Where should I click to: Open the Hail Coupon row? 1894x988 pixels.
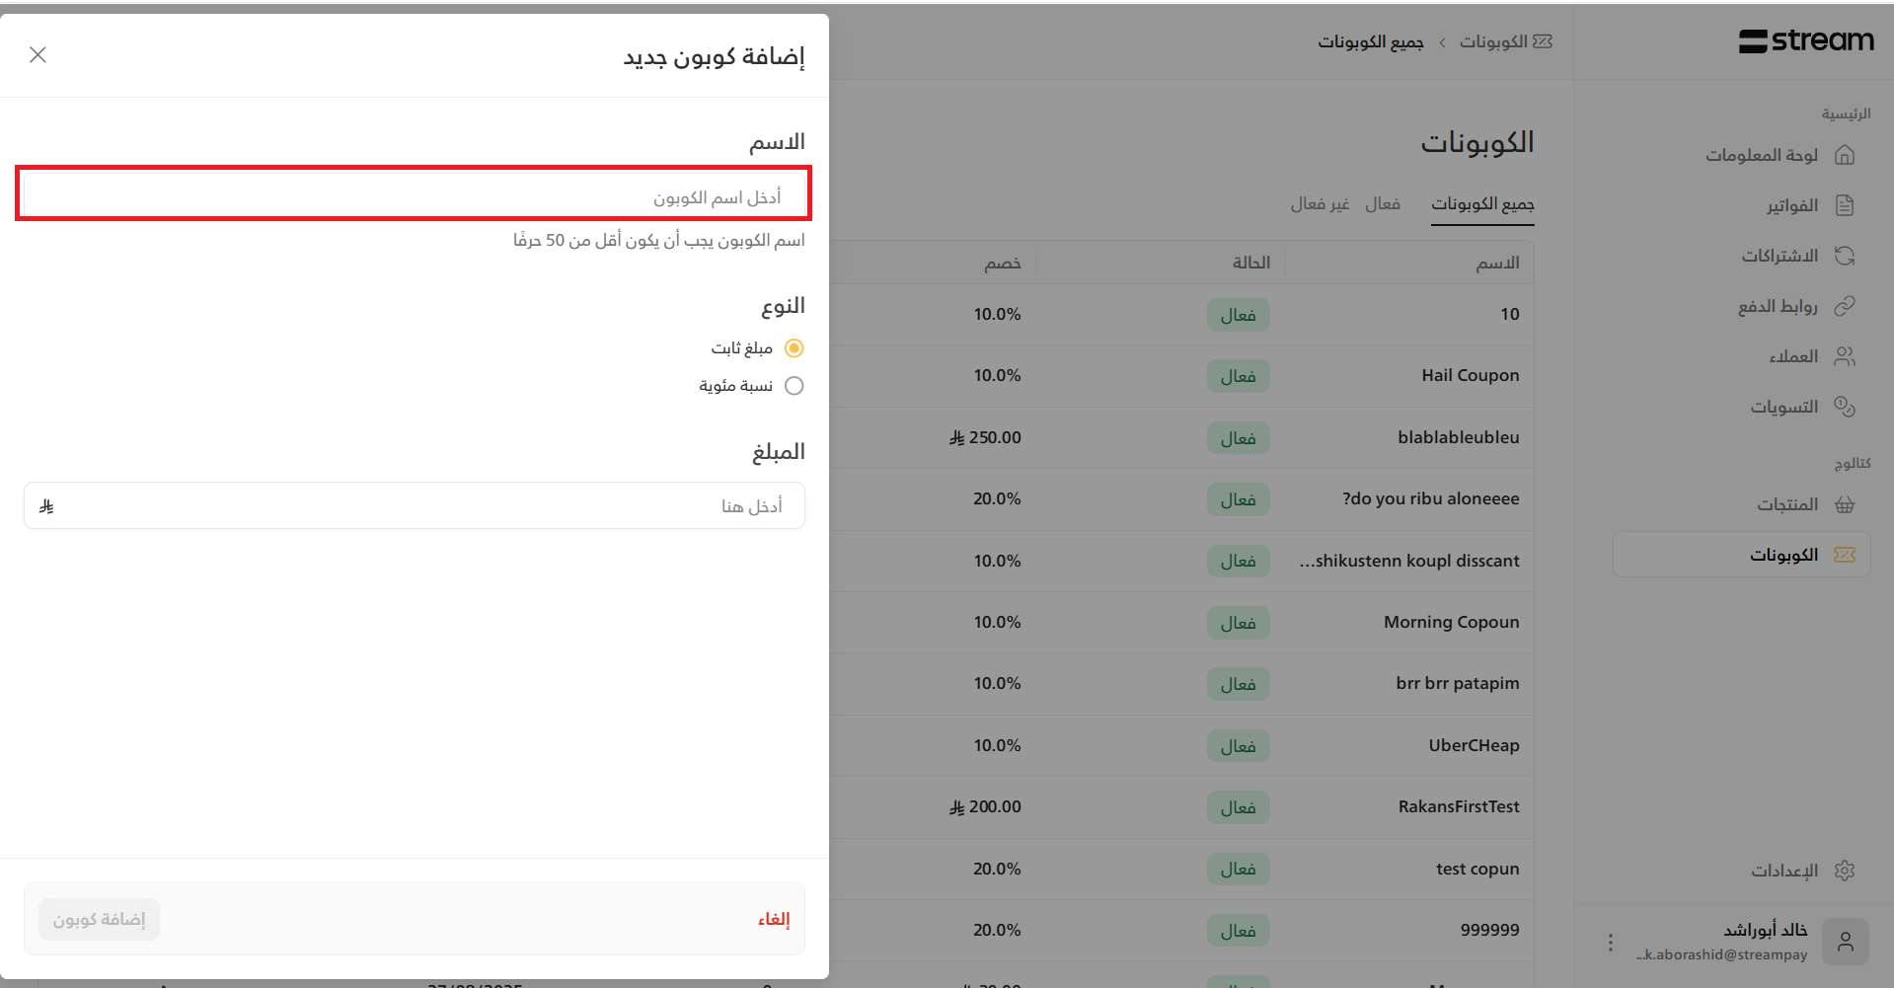point(1470,375)
